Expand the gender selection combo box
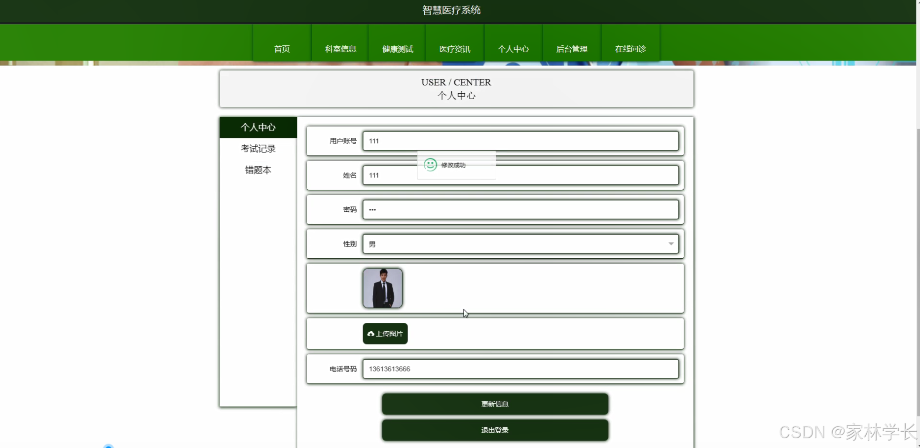 click(x=521, y=243)
